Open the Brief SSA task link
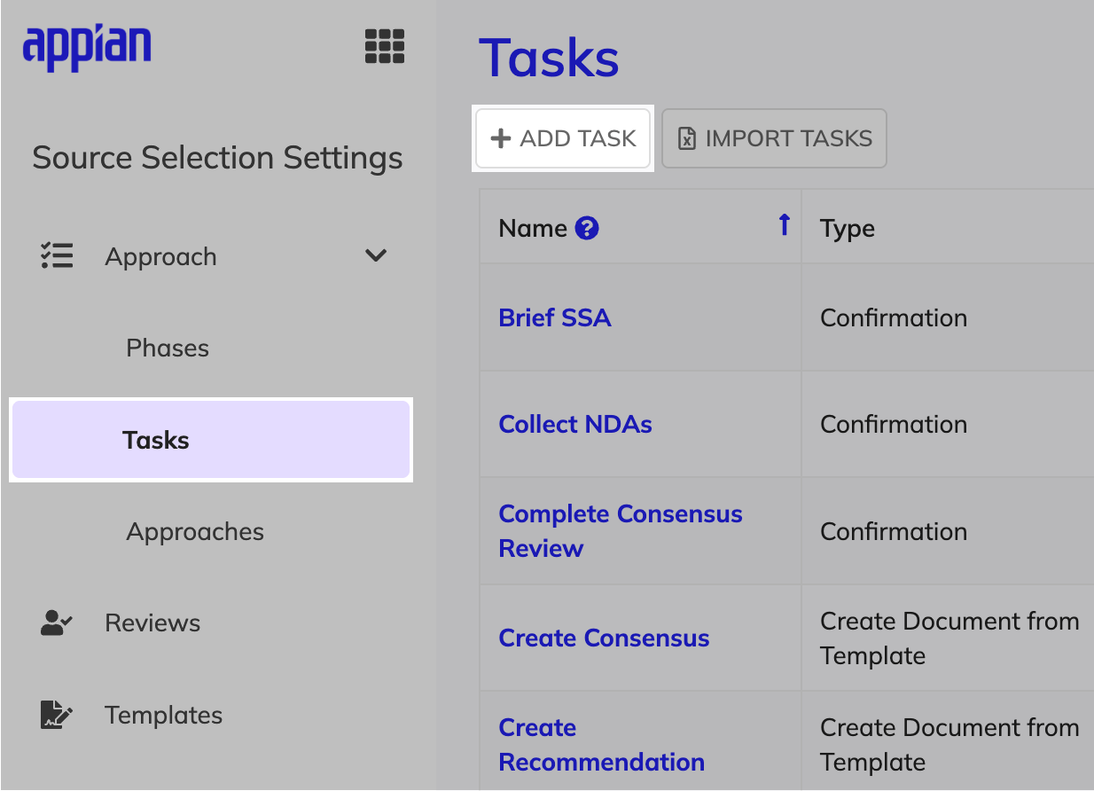The height and width of the screenshot is (791, 1094). click(555, 317)
